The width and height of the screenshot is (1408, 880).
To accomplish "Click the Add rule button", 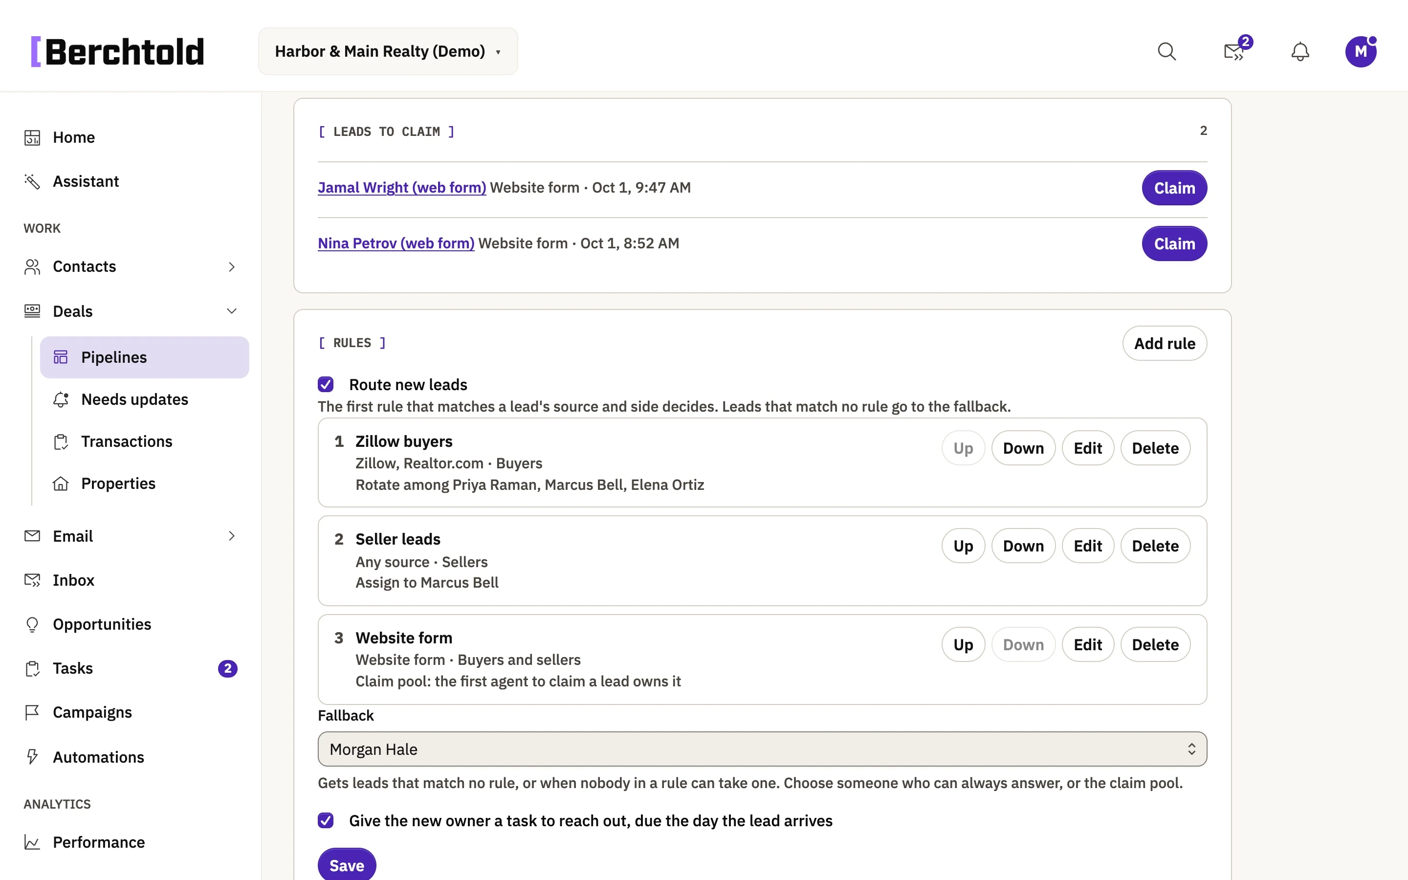I will (1164, 343).
